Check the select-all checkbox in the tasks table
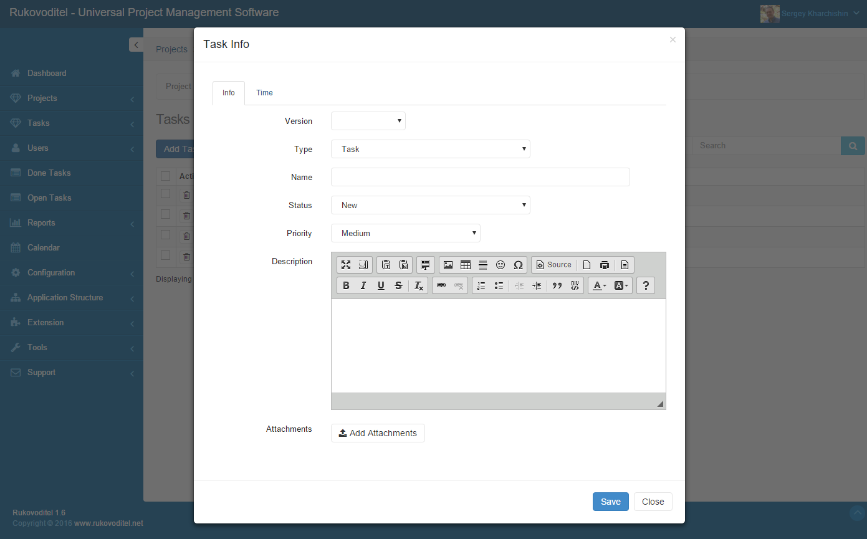This screenshot has width=867, height=539. [165, 176]
